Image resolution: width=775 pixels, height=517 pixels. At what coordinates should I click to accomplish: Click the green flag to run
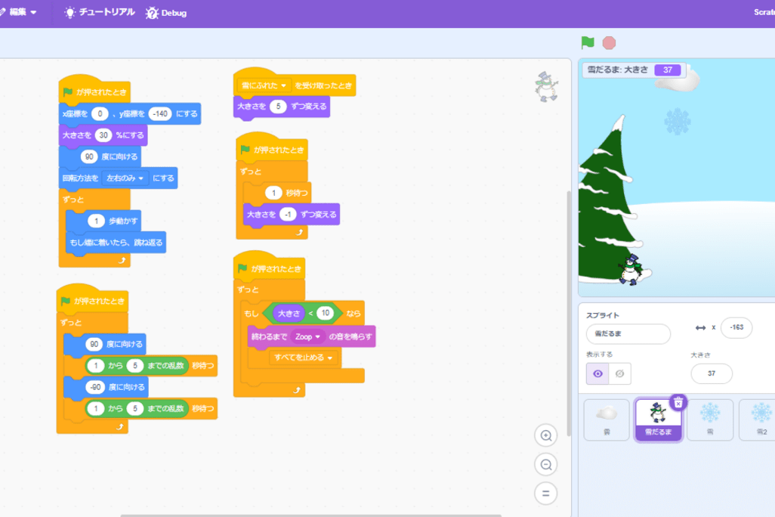tap(587, 43)
